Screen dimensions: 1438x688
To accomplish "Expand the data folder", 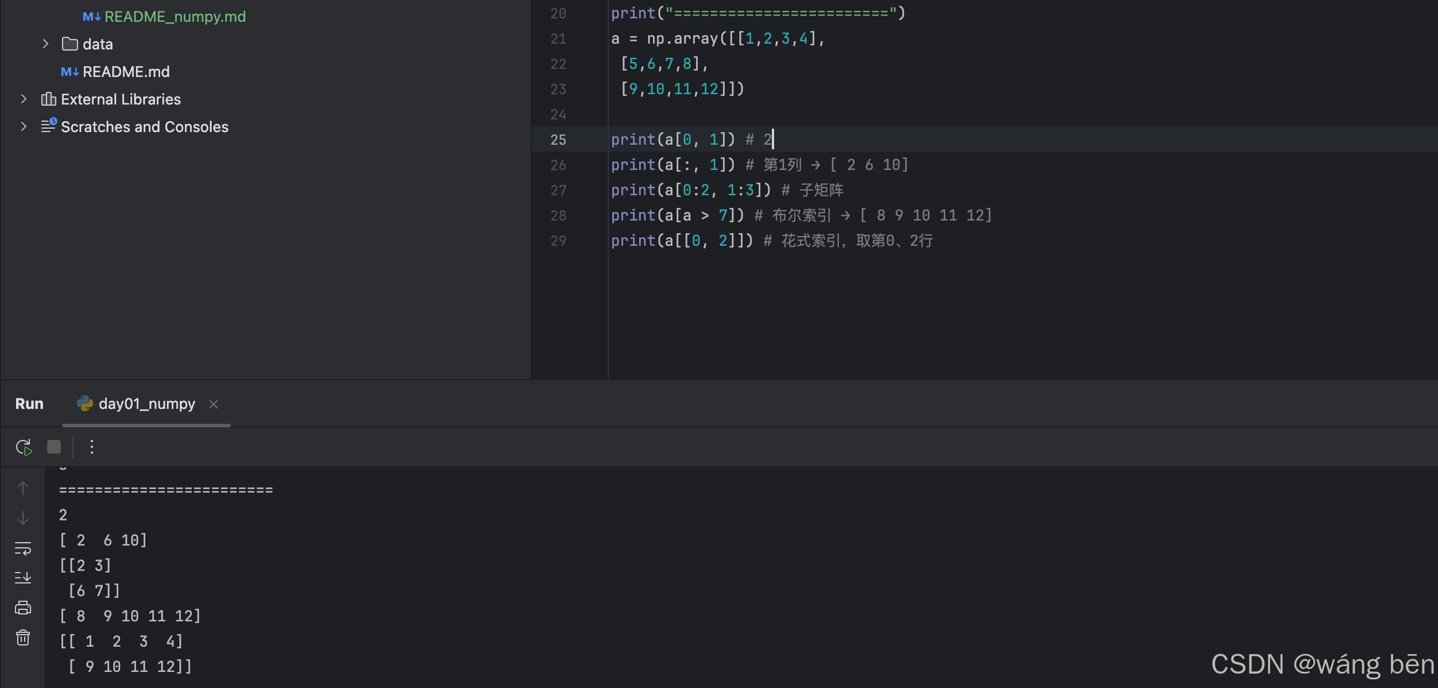I will 45,44.
